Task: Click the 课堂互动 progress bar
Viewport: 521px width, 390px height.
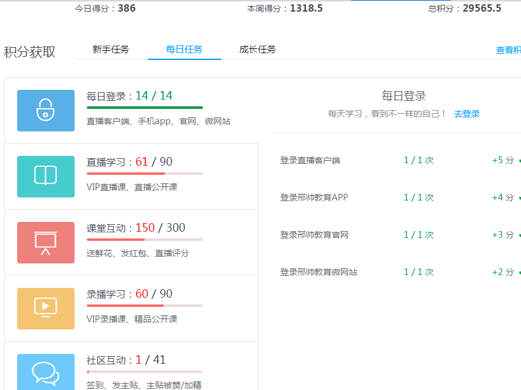Action: point(144,240)
